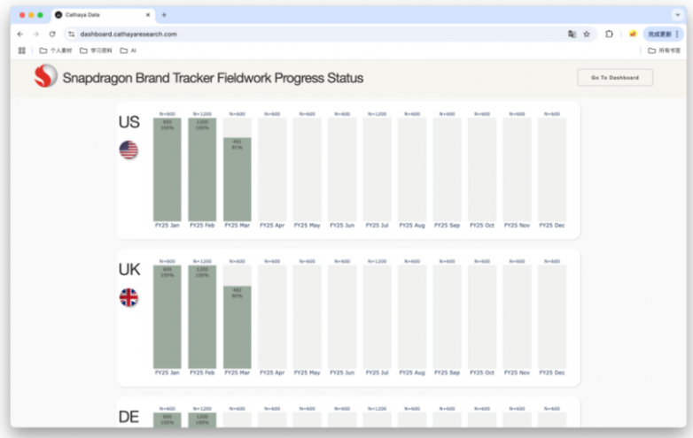
Task: Go back using the browser back arrow
Action: [20, 34]
